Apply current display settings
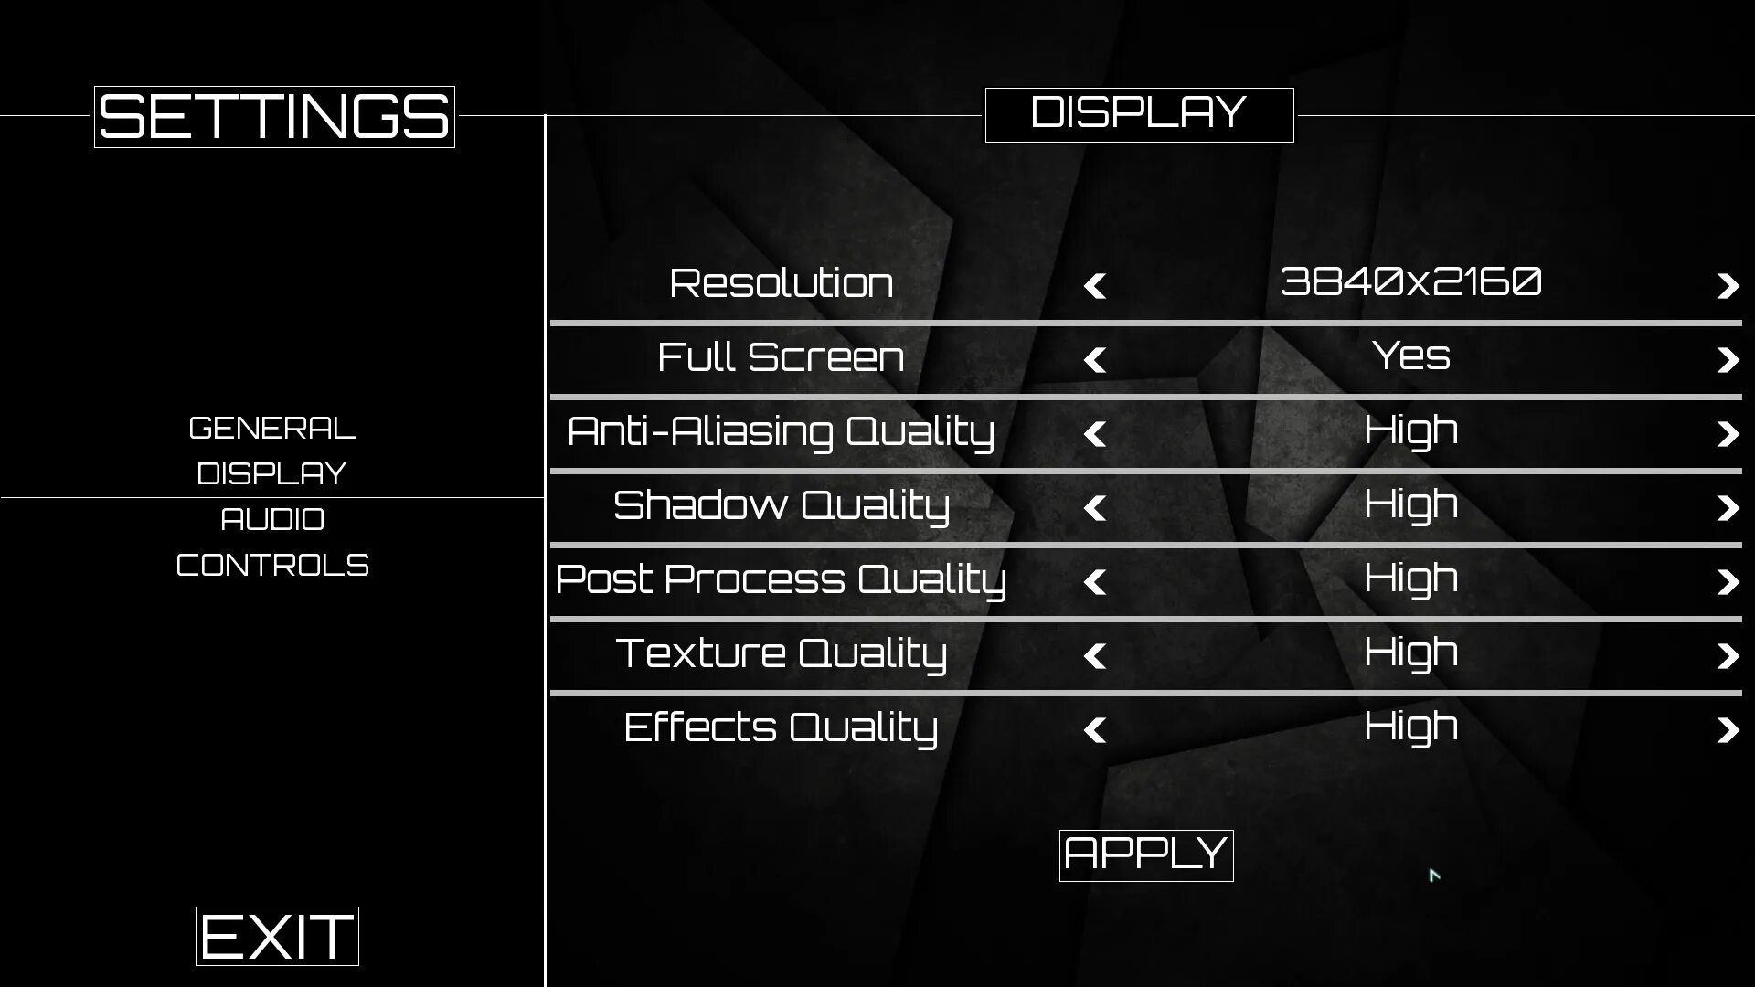The width and height of the screenshot is (1755, 987). point(1145,854)
